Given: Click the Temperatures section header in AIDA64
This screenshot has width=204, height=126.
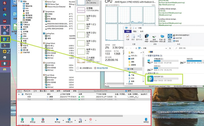Looking at the screenshot, I should point(50,12).
